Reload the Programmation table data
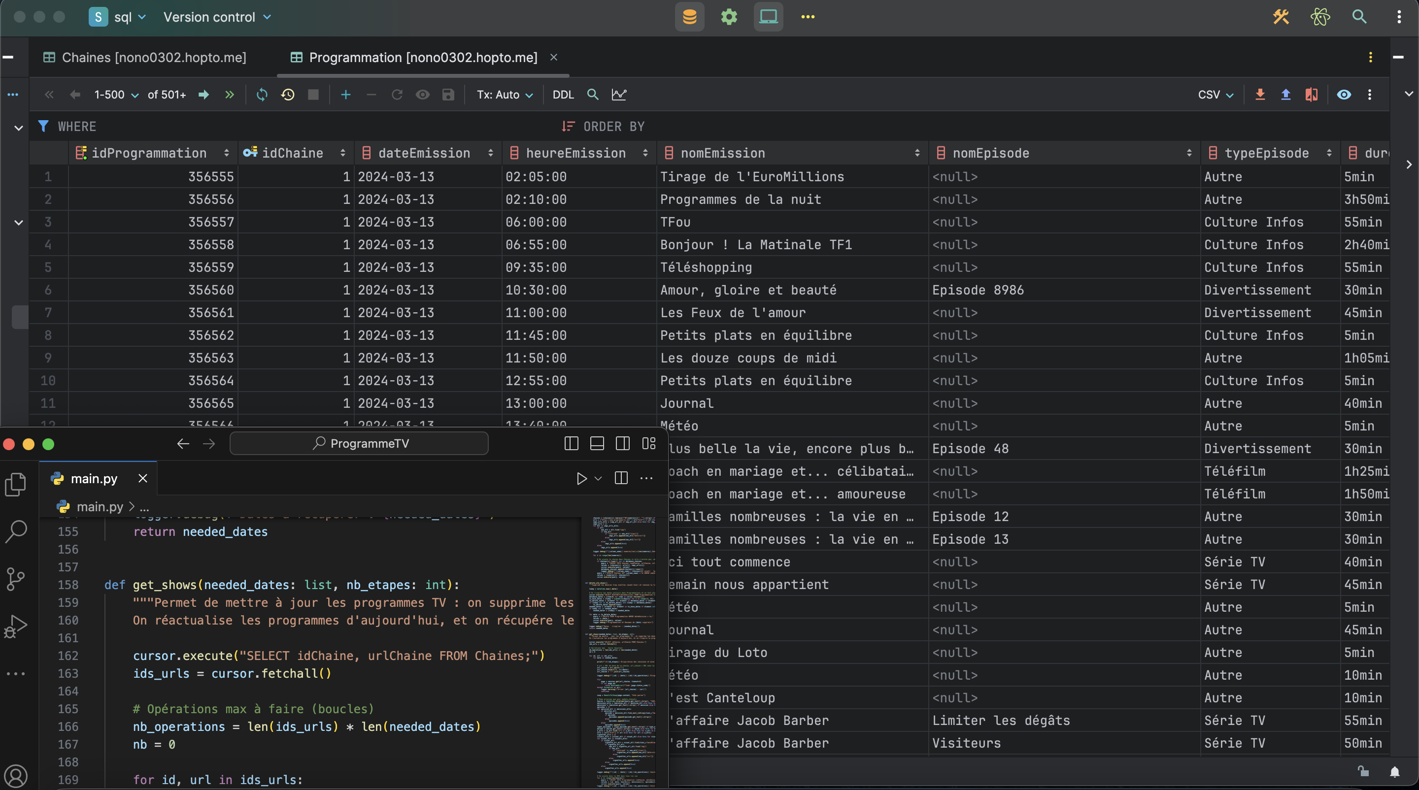1419x790 pixels. tap(262, 95)
